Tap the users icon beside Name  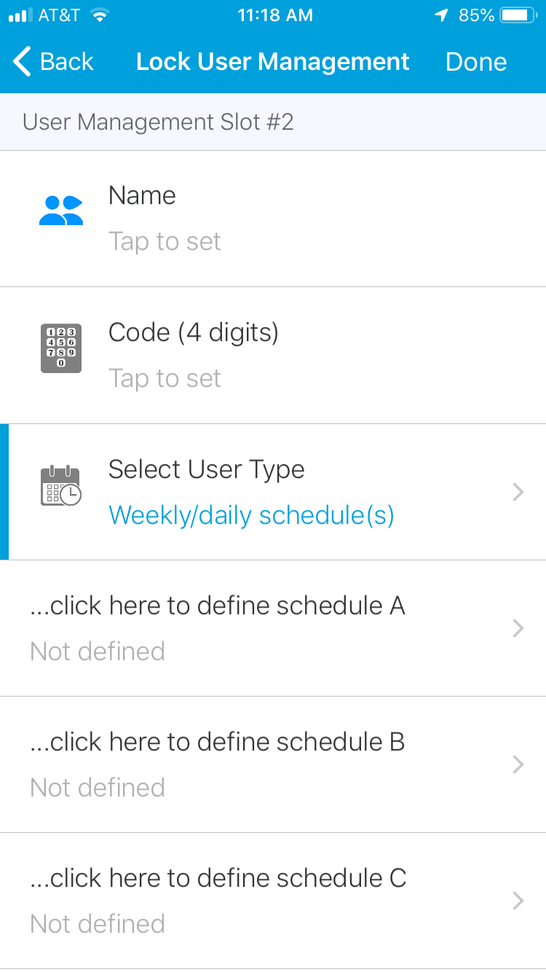point(61,211)
